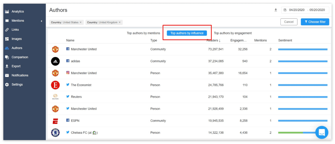The width and height of the screenshot is (335, 144).
Task: Open the date picker calendar icon
Action: (285, 10)
